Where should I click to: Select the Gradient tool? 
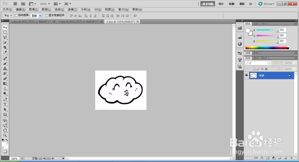pyautogui.click(x=5, y=83)
